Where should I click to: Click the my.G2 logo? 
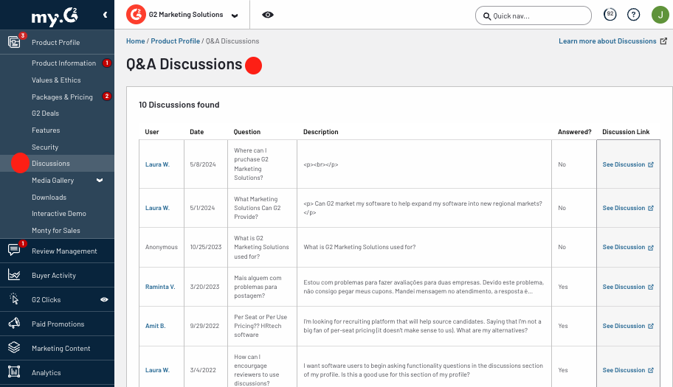54,17
